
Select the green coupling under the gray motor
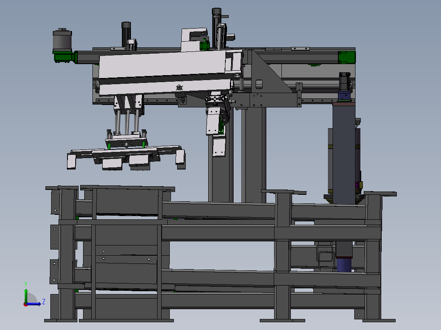(65, 57)
